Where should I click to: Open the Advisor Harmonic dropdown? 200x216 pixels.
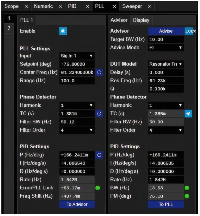pyautogui.click(x=166, y=105)
